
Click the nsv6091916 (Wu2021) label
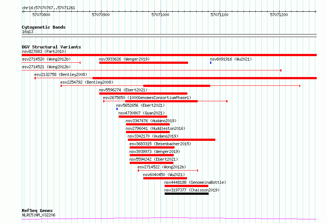pyautogui.click(x=231, y=59)
